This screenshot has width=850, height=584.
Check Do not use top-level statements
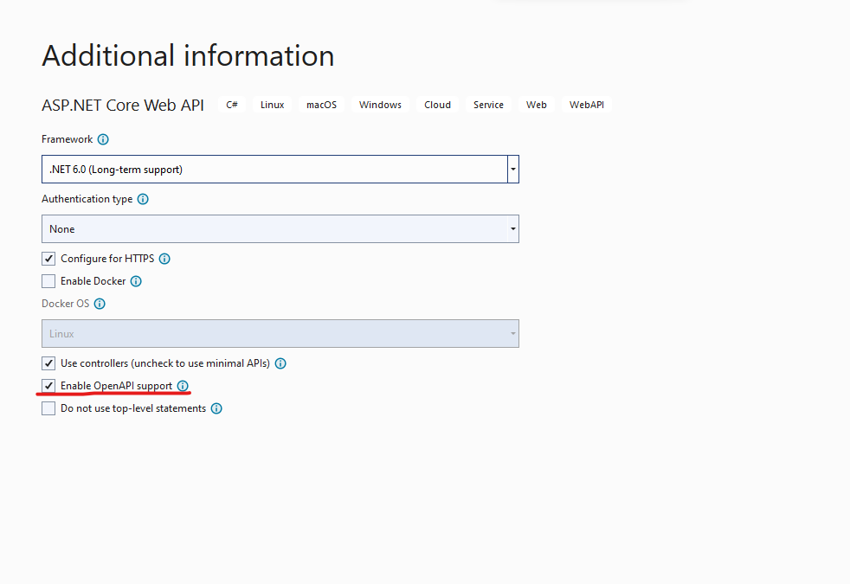(48, 408)
